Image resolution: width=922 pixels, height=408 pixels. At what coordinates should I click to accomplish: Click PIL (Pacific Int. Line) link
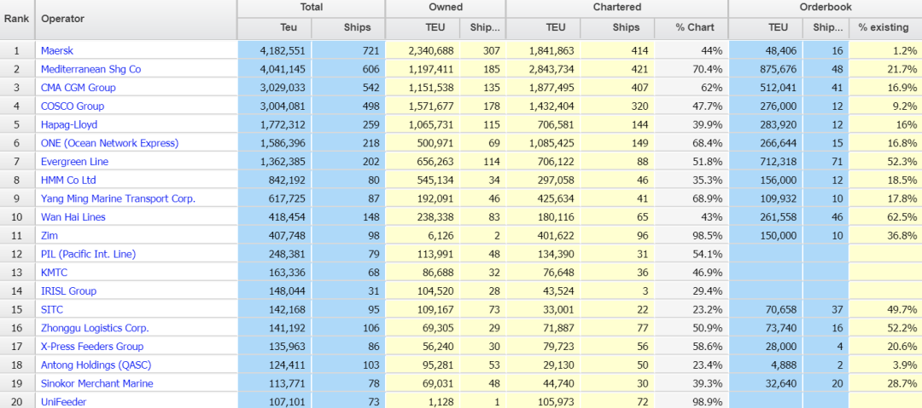88,254
